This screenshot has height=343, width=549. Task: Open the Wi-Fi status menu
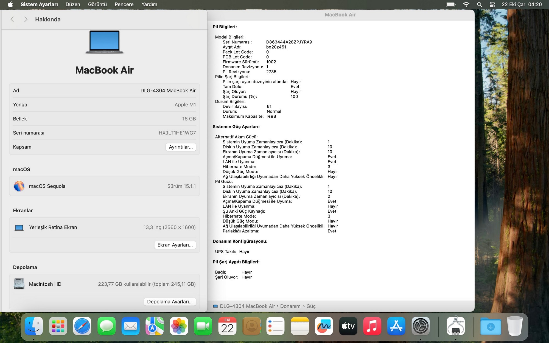pos(466,4)
